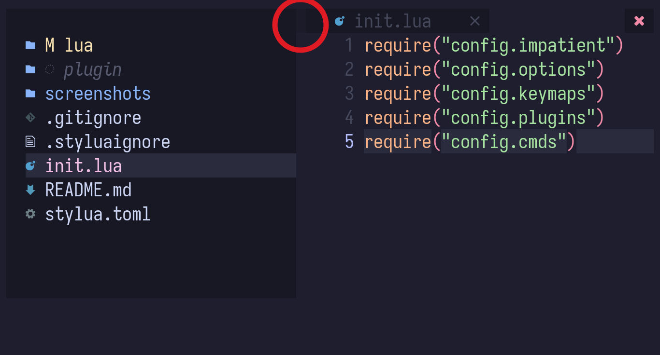This screenshot has width=660, height=355.
Task: Click the Lua icon beside init.lua
Action: (30, 165)
